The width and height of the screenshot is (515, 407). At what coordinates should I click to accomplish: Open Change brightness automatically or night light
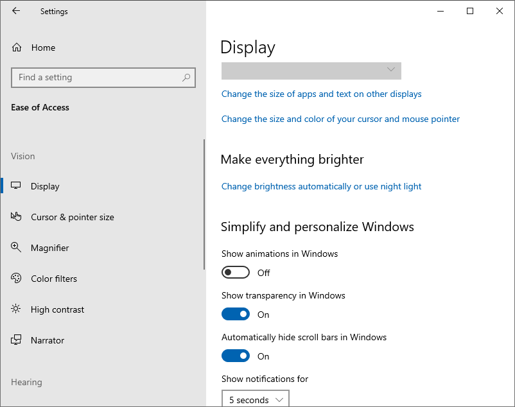pyautogui.click(x=321, y=186)
